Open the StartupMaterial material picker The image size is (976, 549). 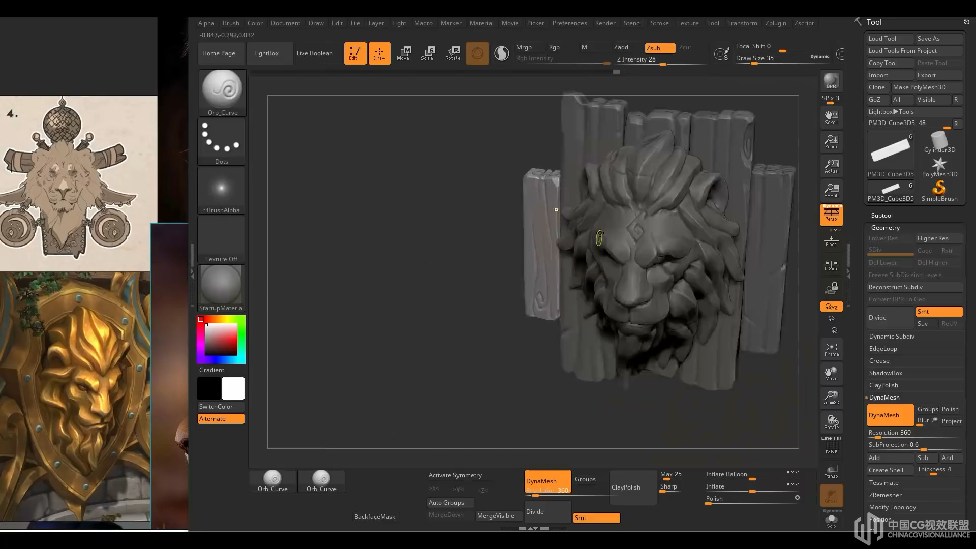coord(221,288)
